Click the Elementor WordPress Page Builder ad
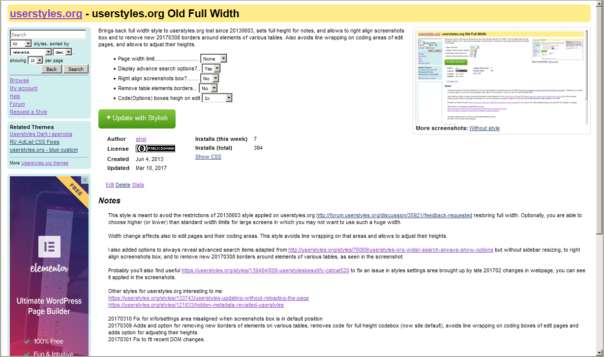Viewport: 604px width, 357px height. [49, 266]
